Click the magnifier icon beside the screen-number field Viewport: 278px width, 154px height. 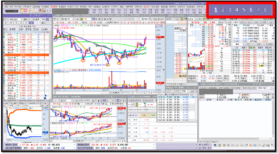[16, 11]
